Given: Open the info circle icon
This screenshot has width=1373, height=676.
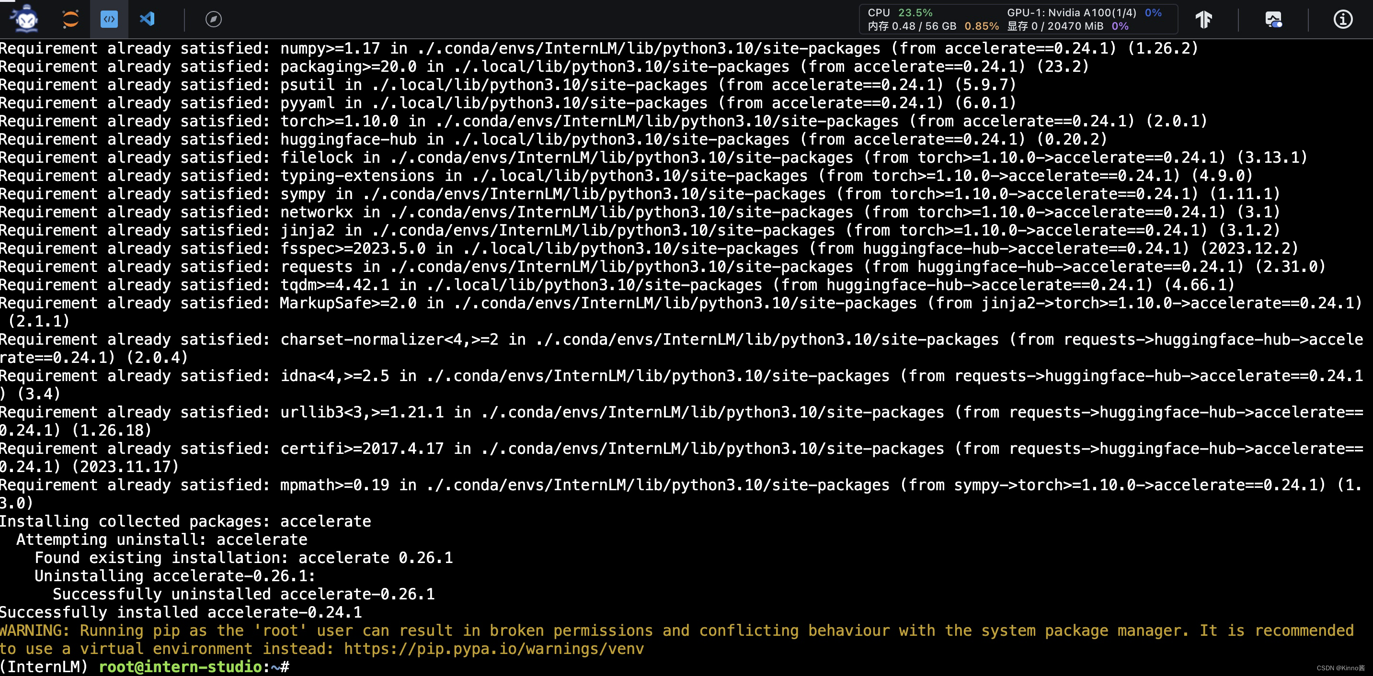Looking at the screenshot, I should [x=1343, y=19].
